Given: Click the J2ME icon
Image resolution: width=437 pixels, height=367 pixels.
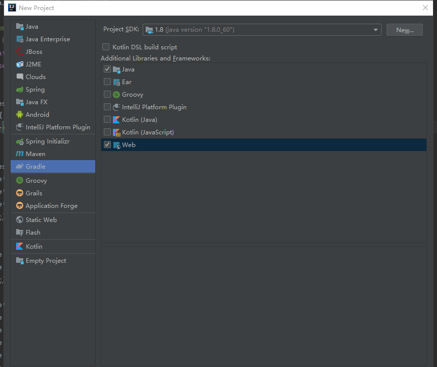Looking at the screenshot, I should point(20,64).
